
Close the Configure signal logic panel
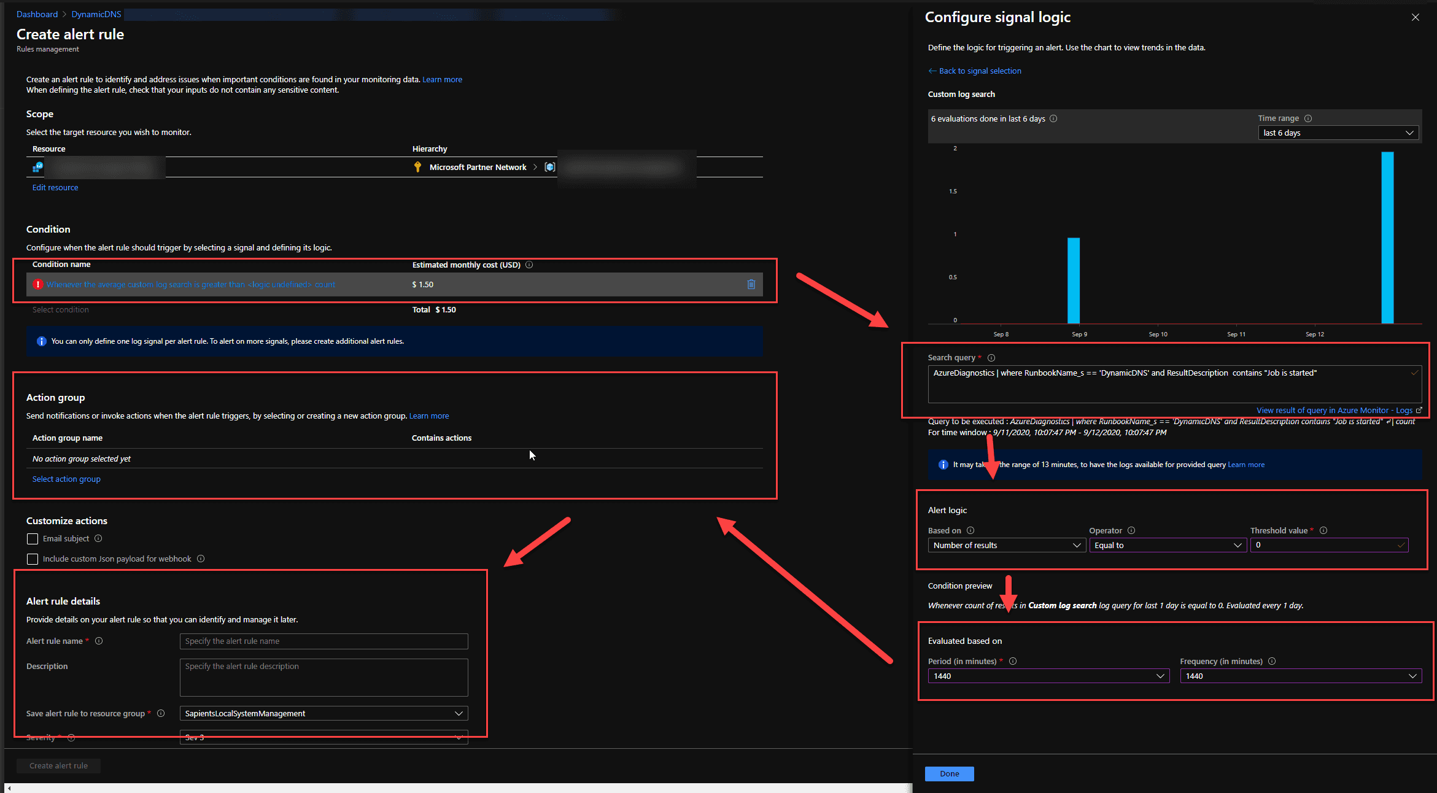point(1416,17)
